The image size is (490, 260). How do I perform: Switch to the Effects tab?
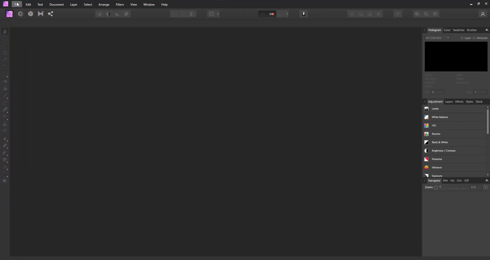[459, 102]
